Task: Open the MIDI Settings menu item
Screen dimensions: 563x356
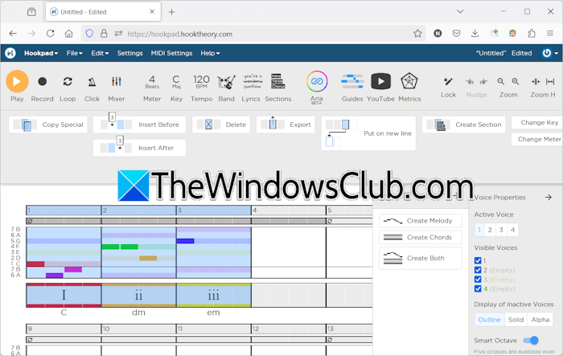Action: pos(171,53)
